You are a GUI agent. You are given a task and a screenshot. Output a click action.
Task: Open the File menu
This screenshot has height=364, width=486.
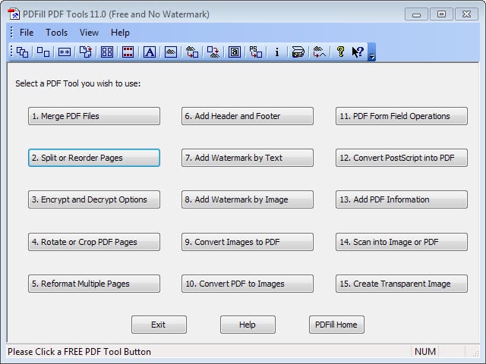point(27,33)
